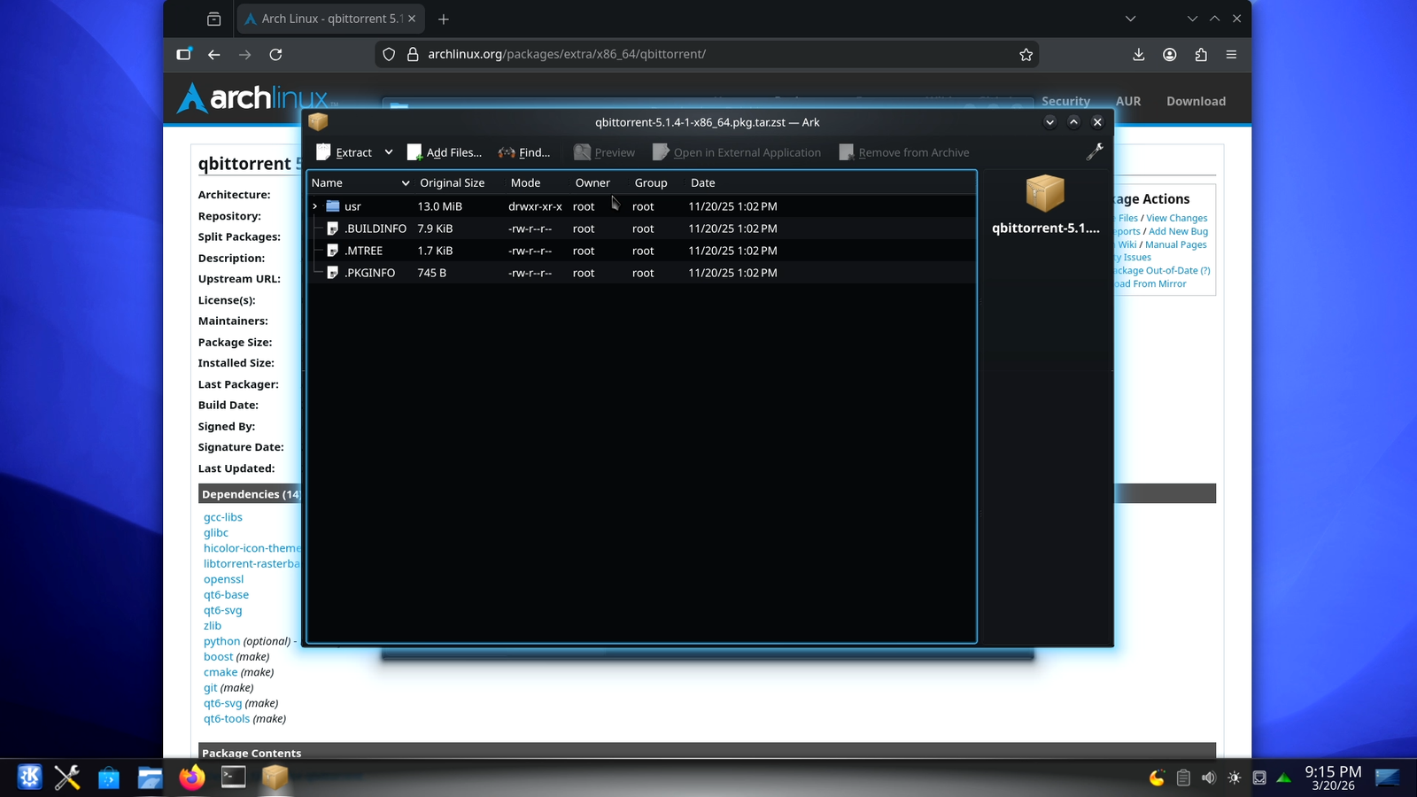Open Konsole terminal from taskbar

(x=233, y=778)
